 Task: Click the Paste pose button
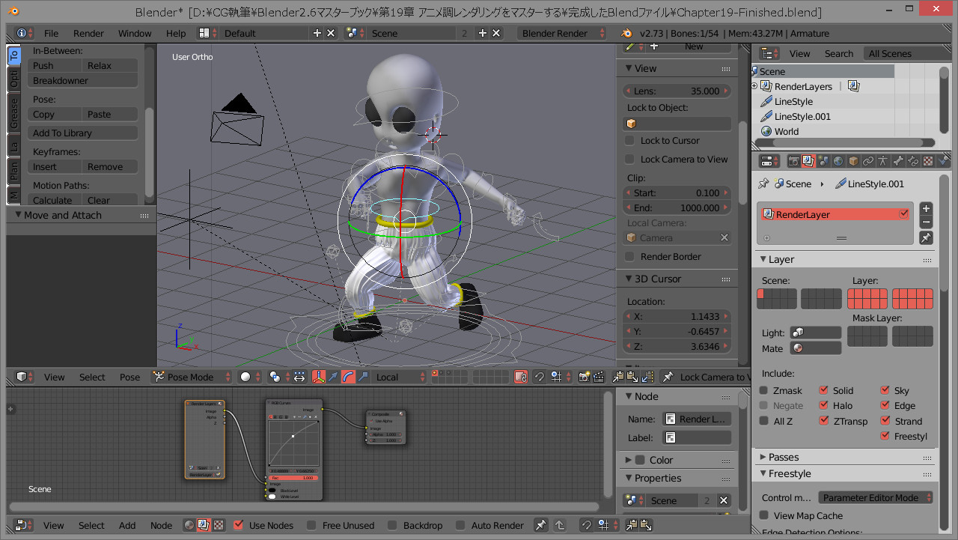tap(111, 114)
